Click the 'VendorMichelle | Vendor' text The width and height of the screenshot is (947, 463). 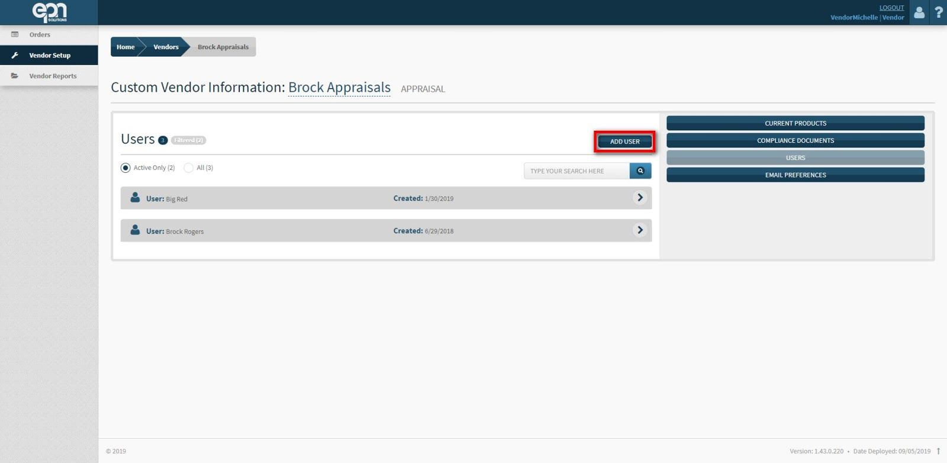tap(867, 17)
